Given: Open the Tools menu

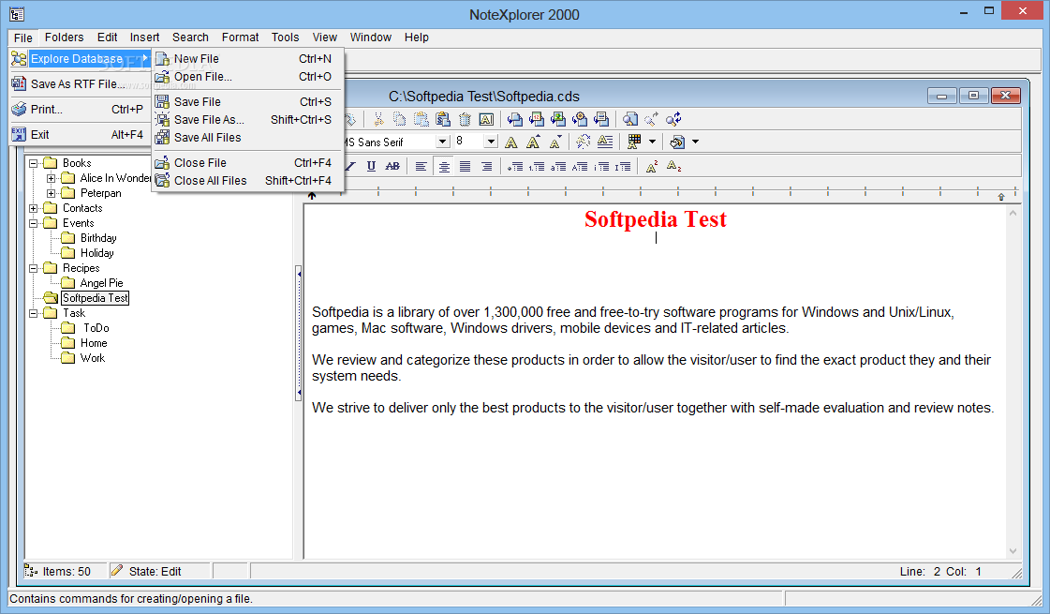Looking at the screenshot, I should tap(286, 37).
